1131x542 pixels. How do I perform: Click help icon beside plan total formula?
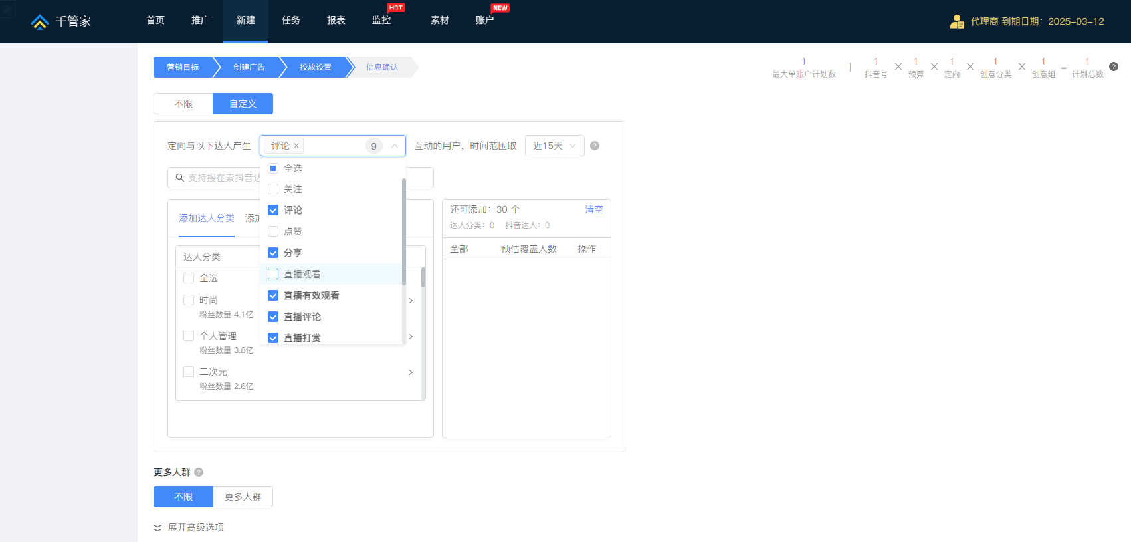tap(1114, 67)
